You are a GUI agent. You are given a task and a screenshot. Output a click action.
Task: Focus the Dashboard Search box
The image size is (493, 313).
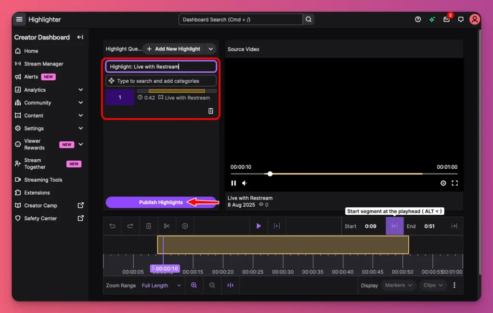click(x=241, y=19)
